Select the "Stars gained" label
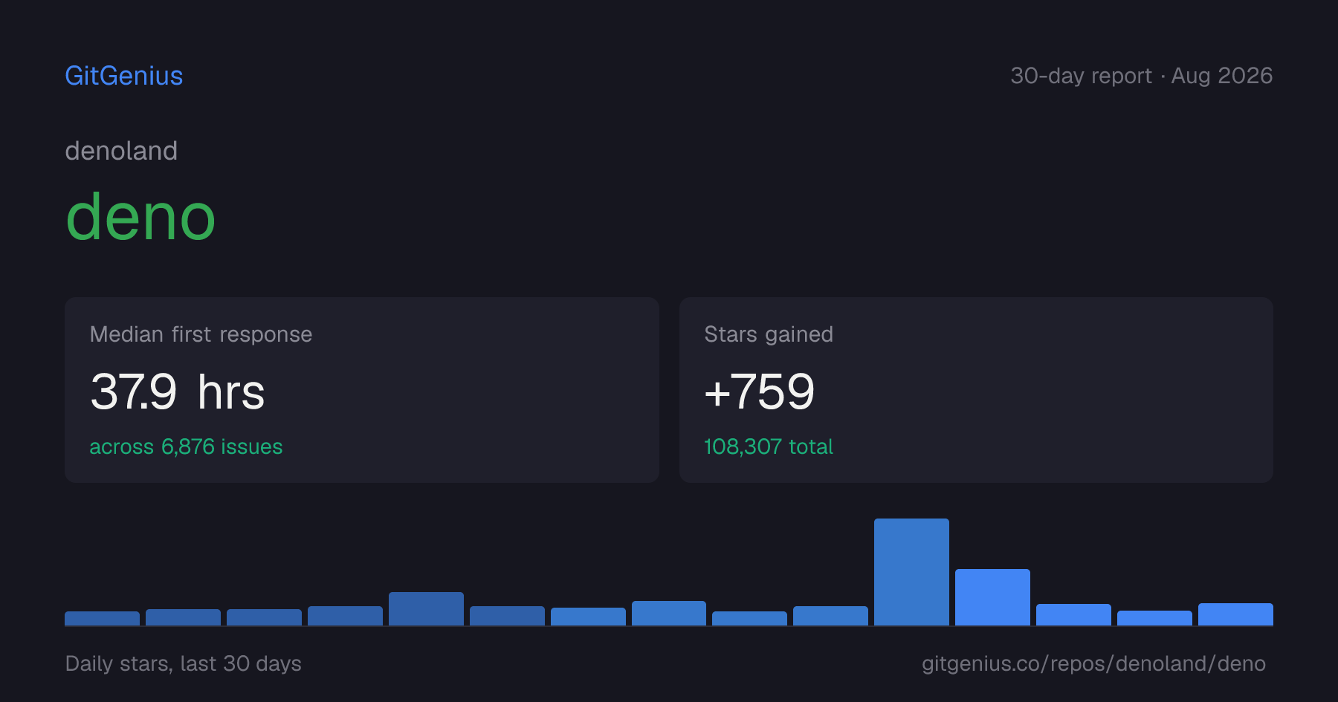The image size is (1338, 702). (x=769, y=334)
